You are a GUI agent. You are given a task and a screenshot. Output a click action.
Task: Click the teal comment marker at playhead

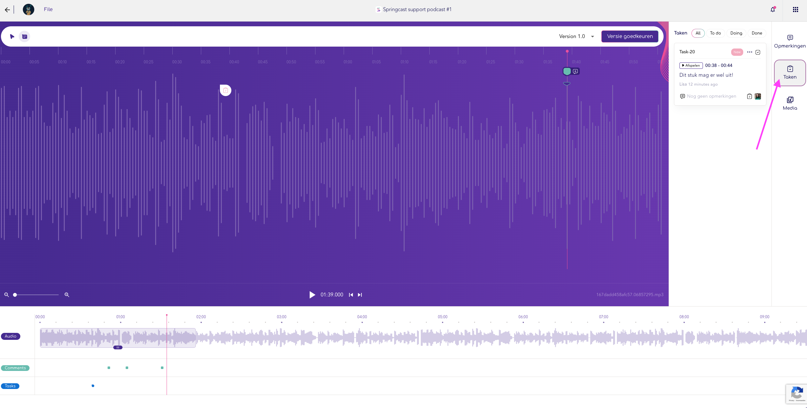(x=567, y=71)
